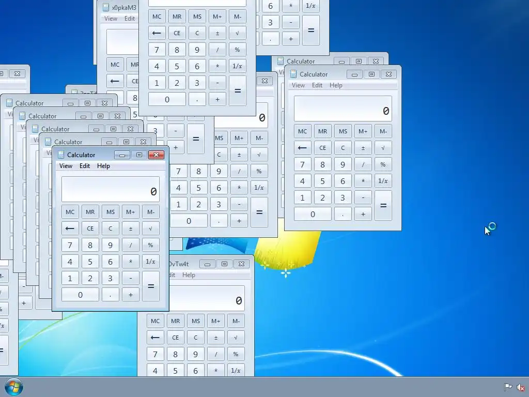Click backspace arrow in the 0vTw4t window
This screenshot has width=529, height=397.
click(155, 338)
